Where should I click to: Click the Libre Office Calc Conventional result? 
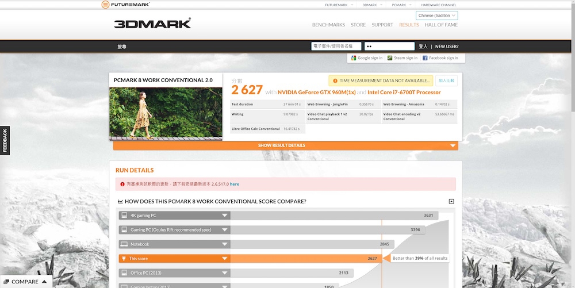pos(267,129)
